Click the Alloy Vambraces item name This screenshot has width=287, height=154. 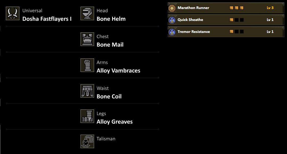pos(118,70)
